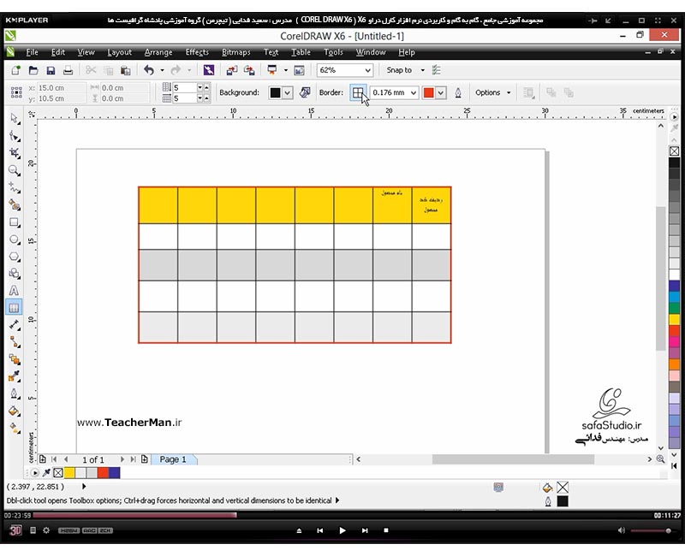Select the Outline Pen tool in toolbox

tap(15, 393)
